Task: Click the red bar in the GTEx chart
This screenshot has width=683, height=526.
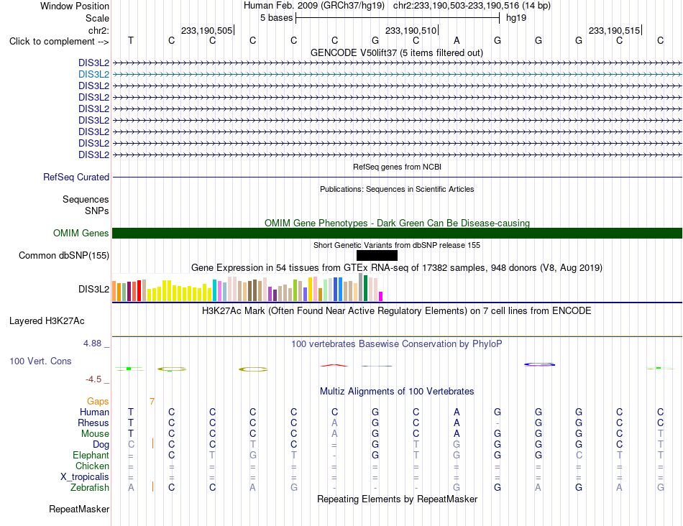Action: click(x=139, y=291)
